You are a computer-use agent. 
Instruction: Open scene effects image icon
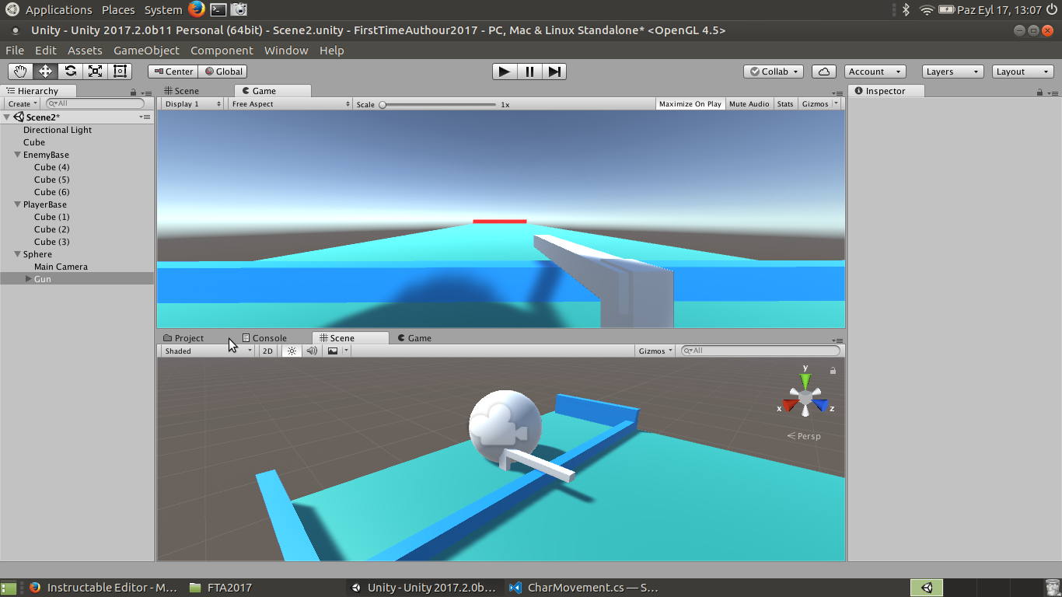[333, 351]
